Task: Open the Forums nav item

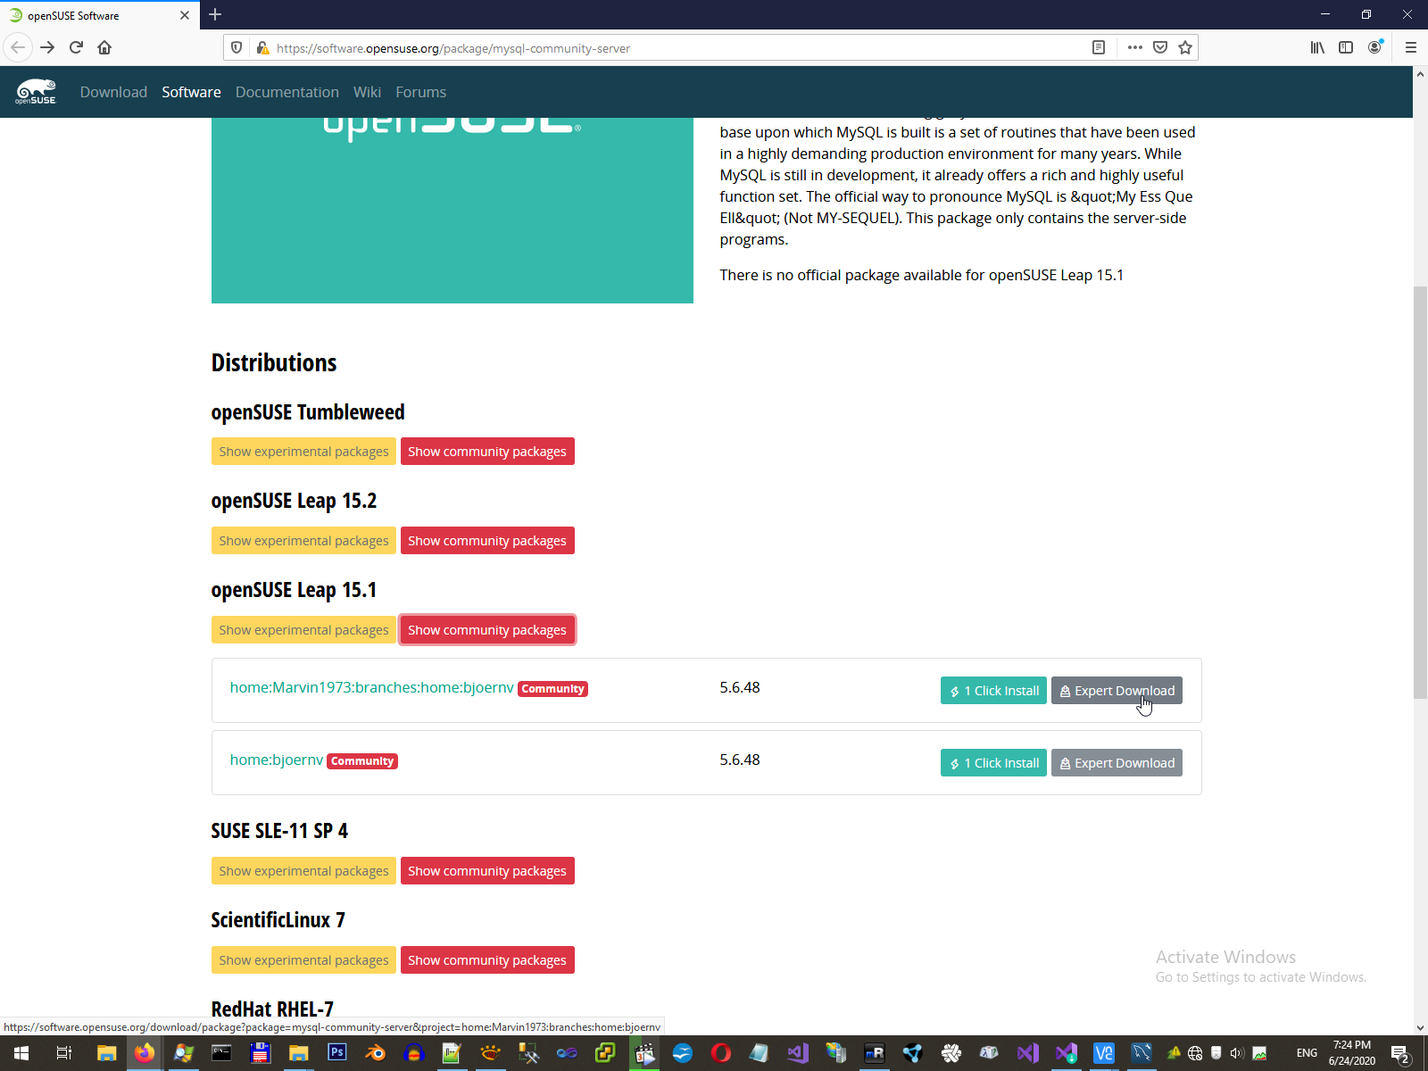Action: [x=420, y=92]
